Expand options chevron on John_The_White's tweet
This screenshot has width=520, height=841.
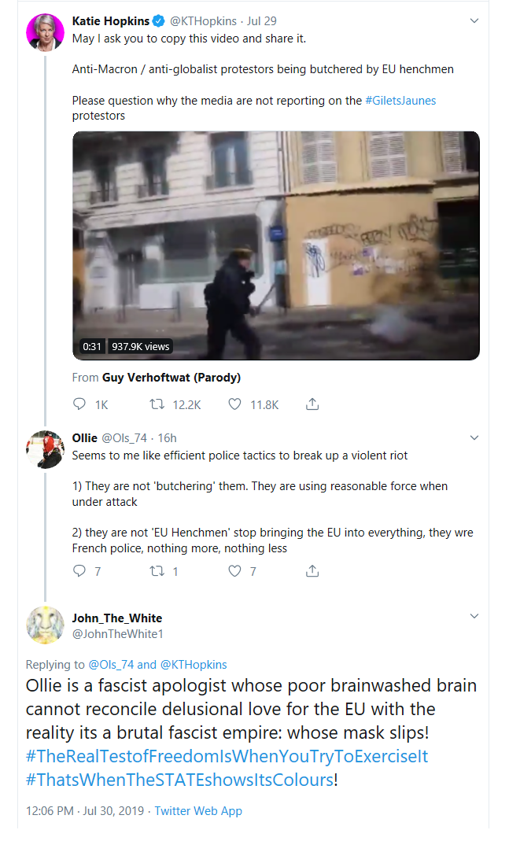(x=474, y=616)
